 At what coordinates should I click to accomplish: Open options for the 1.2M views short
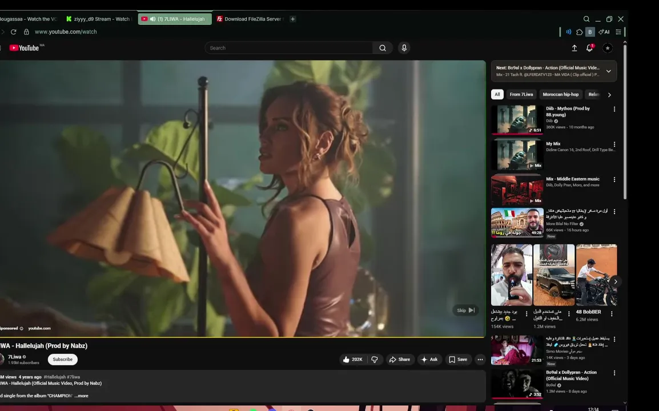(x=569, y=314)
